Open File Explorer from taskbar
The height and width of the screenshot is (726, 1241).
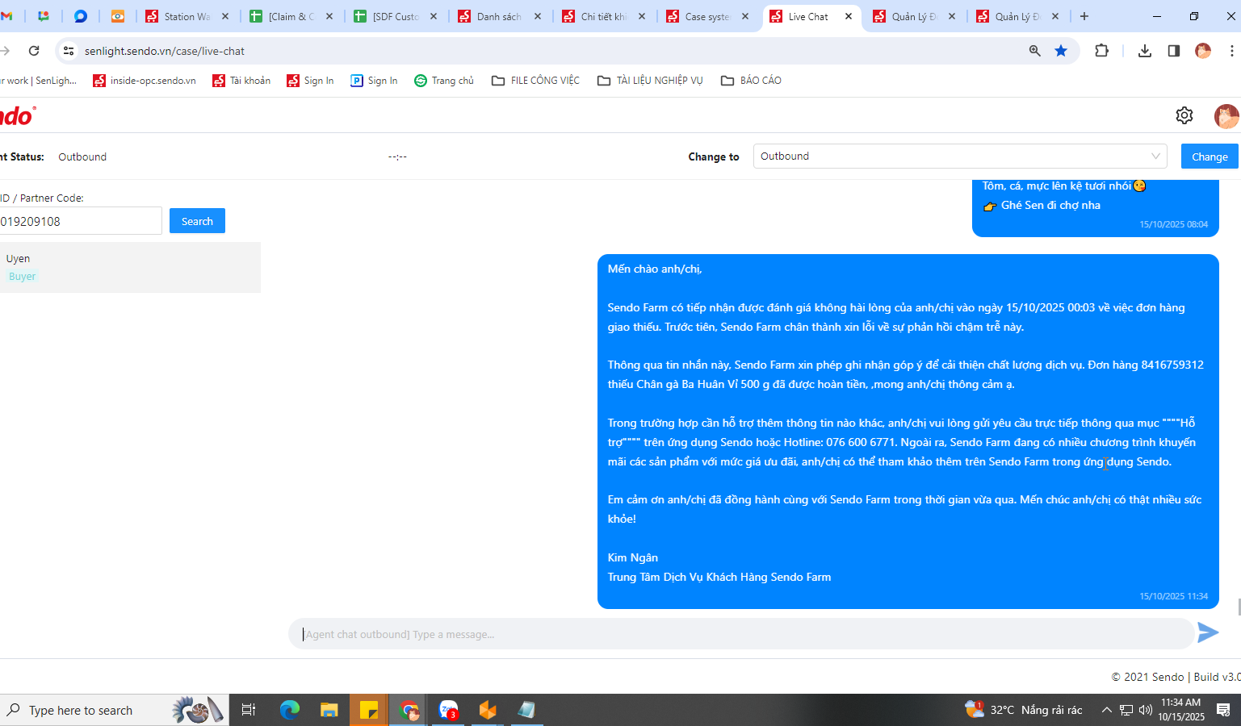tap(329, 710)
